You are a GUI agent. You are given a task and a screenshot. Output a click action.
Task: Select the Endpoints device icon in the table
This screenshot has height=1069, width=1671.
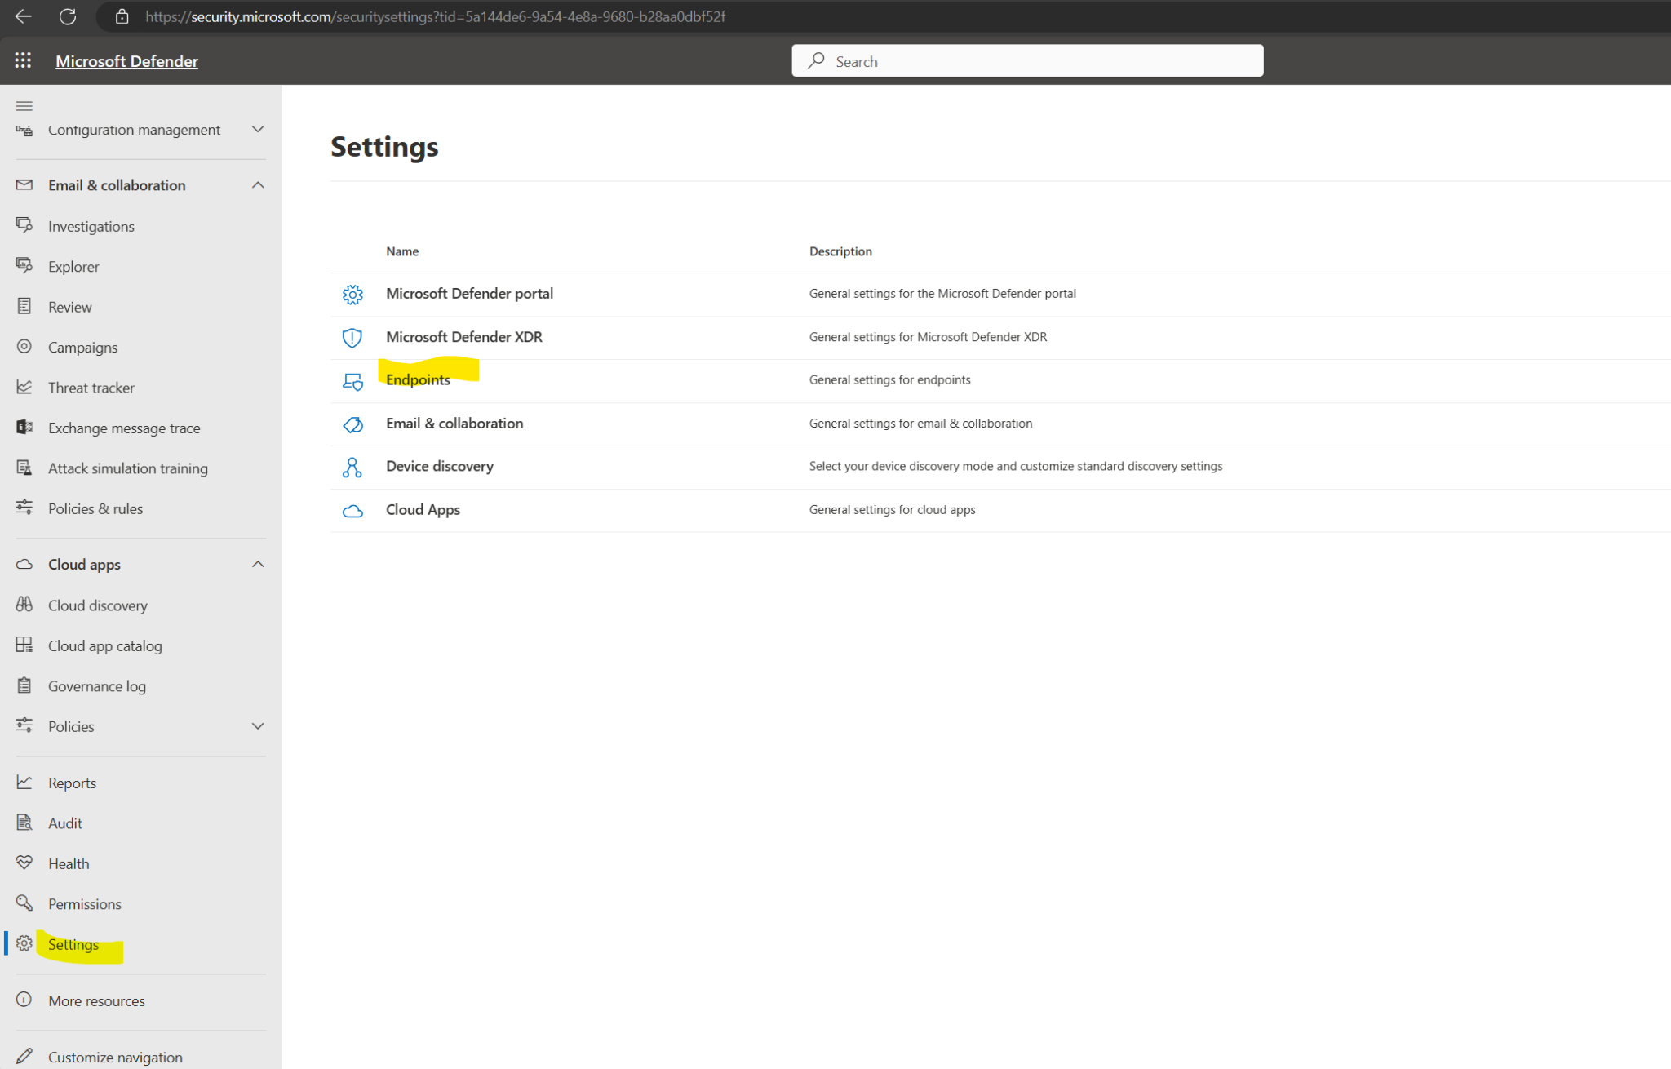click(352, 381)
